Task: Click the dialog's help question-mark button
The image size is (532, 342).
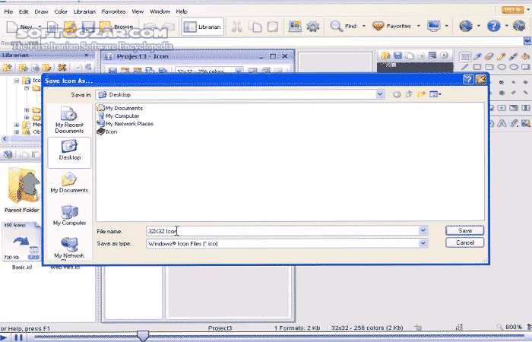Action: click(469, 79)
